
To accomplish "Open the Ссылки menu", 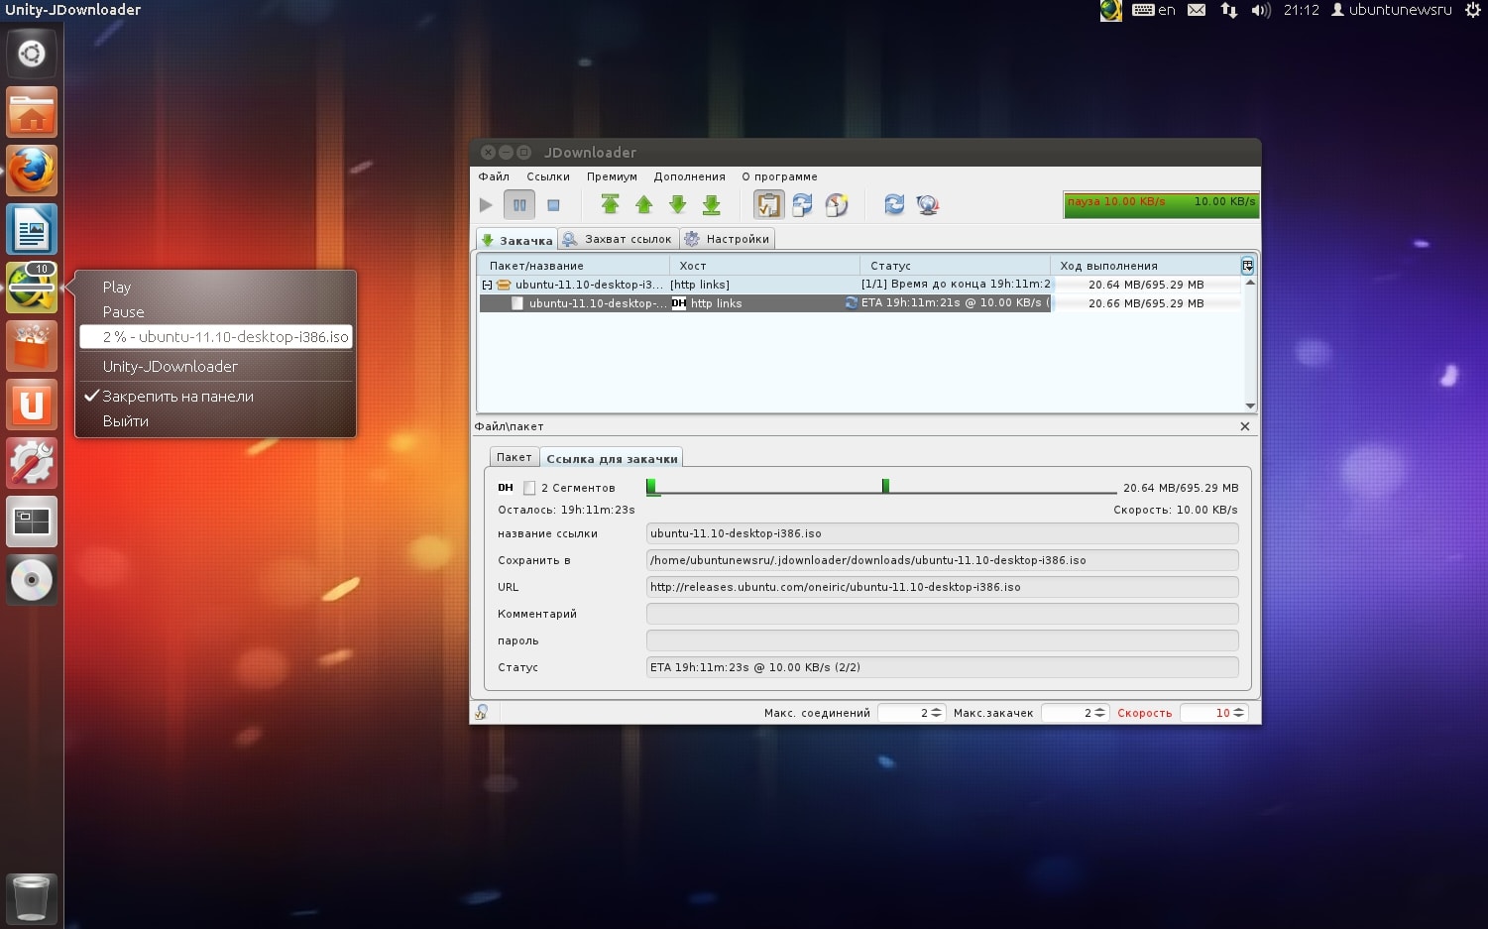I will pos(548,176).
